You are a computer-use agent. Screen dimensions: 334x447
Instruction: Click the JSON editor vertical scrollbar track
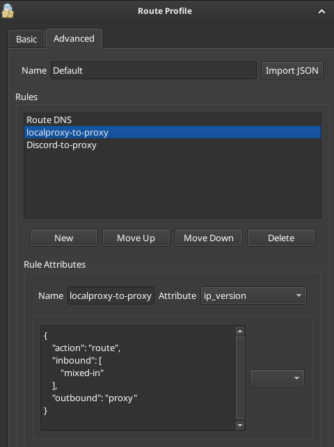pyautogui.click(x=240, y=377)
